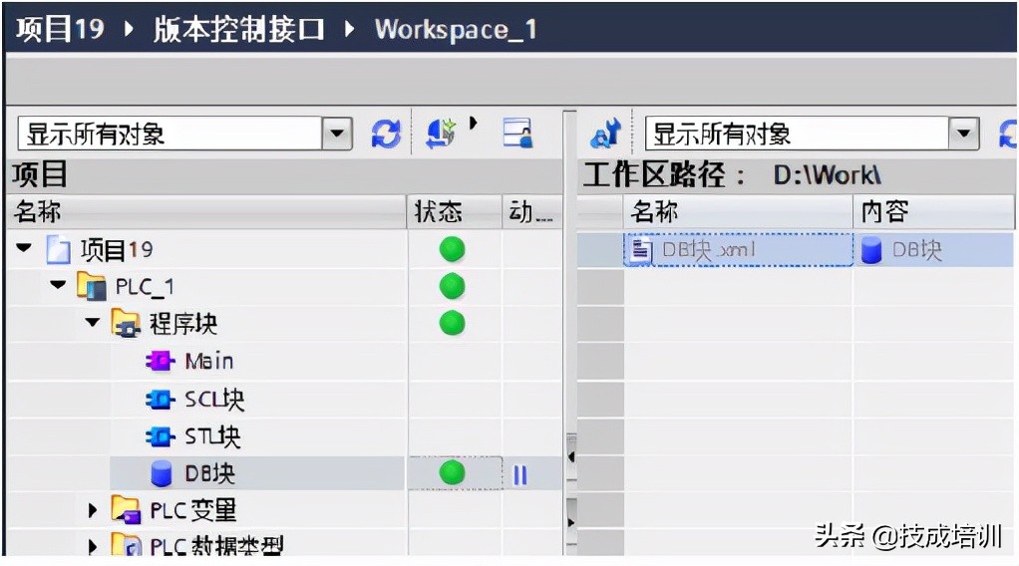
Task: Select the Main block in tree
Action: [x=209, y=361]
